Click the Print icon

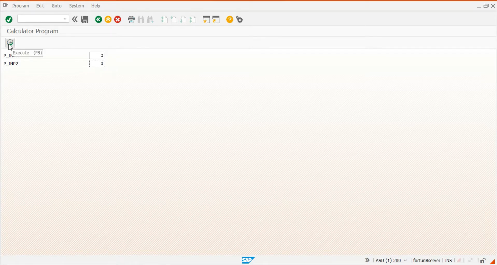pos(131,19)
